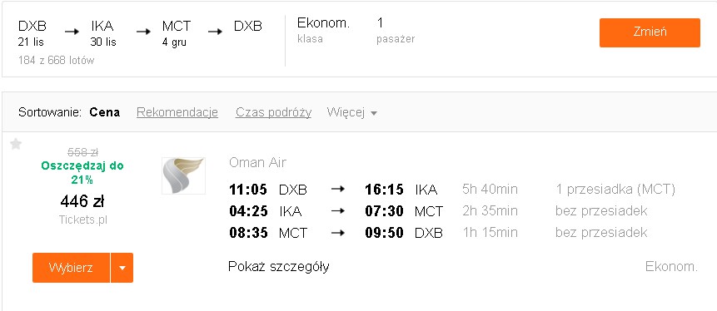Image resolution: width=717 pixels, height=311 pixels.
Task: Choose this flight with Wybierz button
Action: pyautogui.click(x=71, y=268)
